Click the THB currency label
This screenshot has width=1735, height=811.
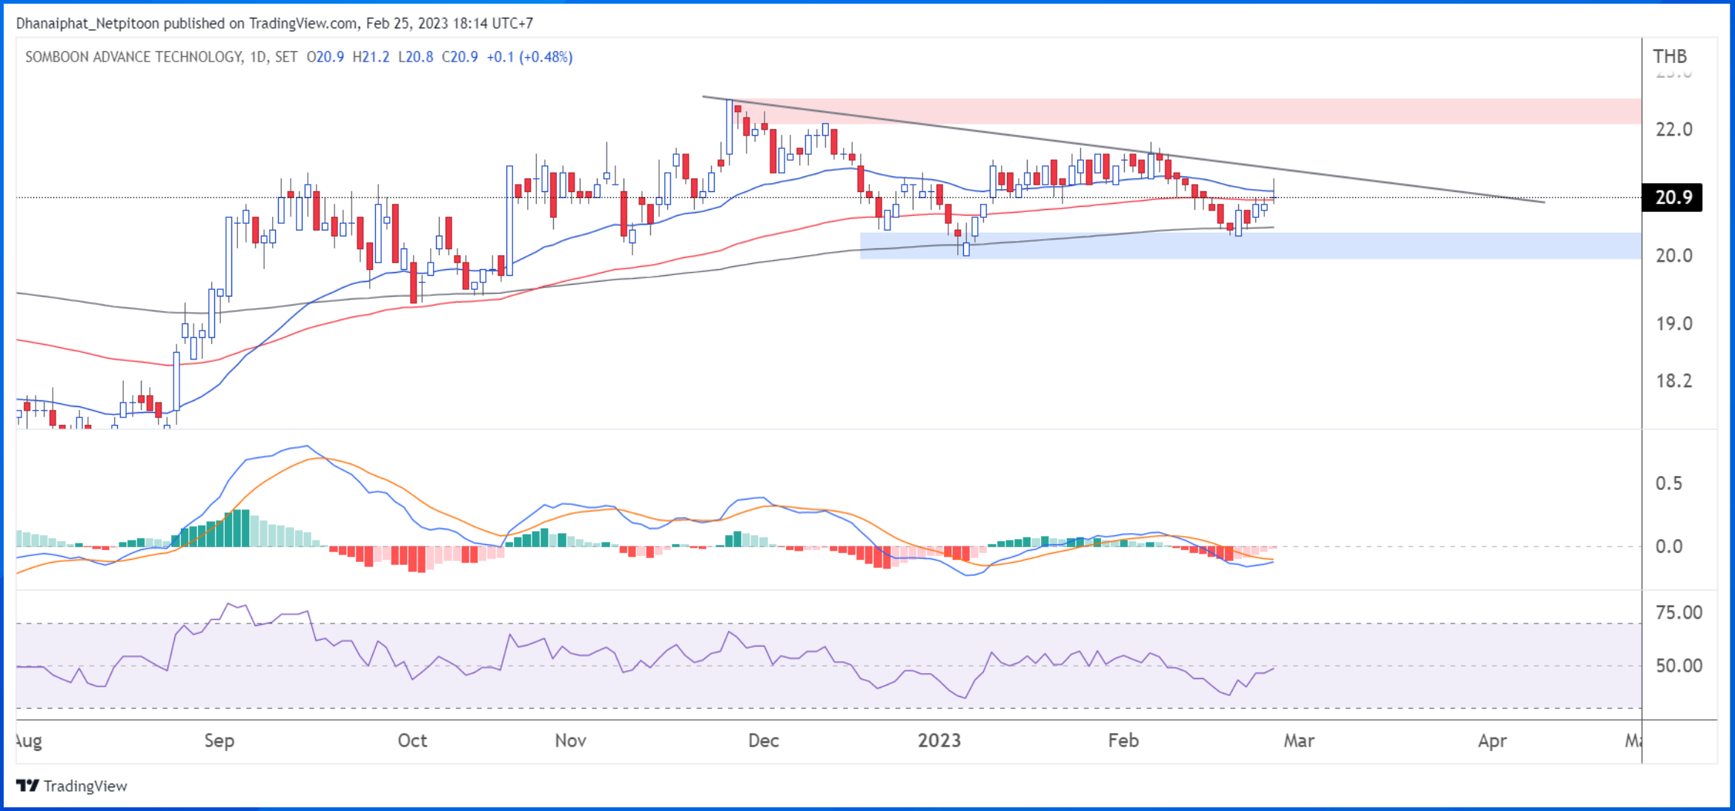[1670, 56]
